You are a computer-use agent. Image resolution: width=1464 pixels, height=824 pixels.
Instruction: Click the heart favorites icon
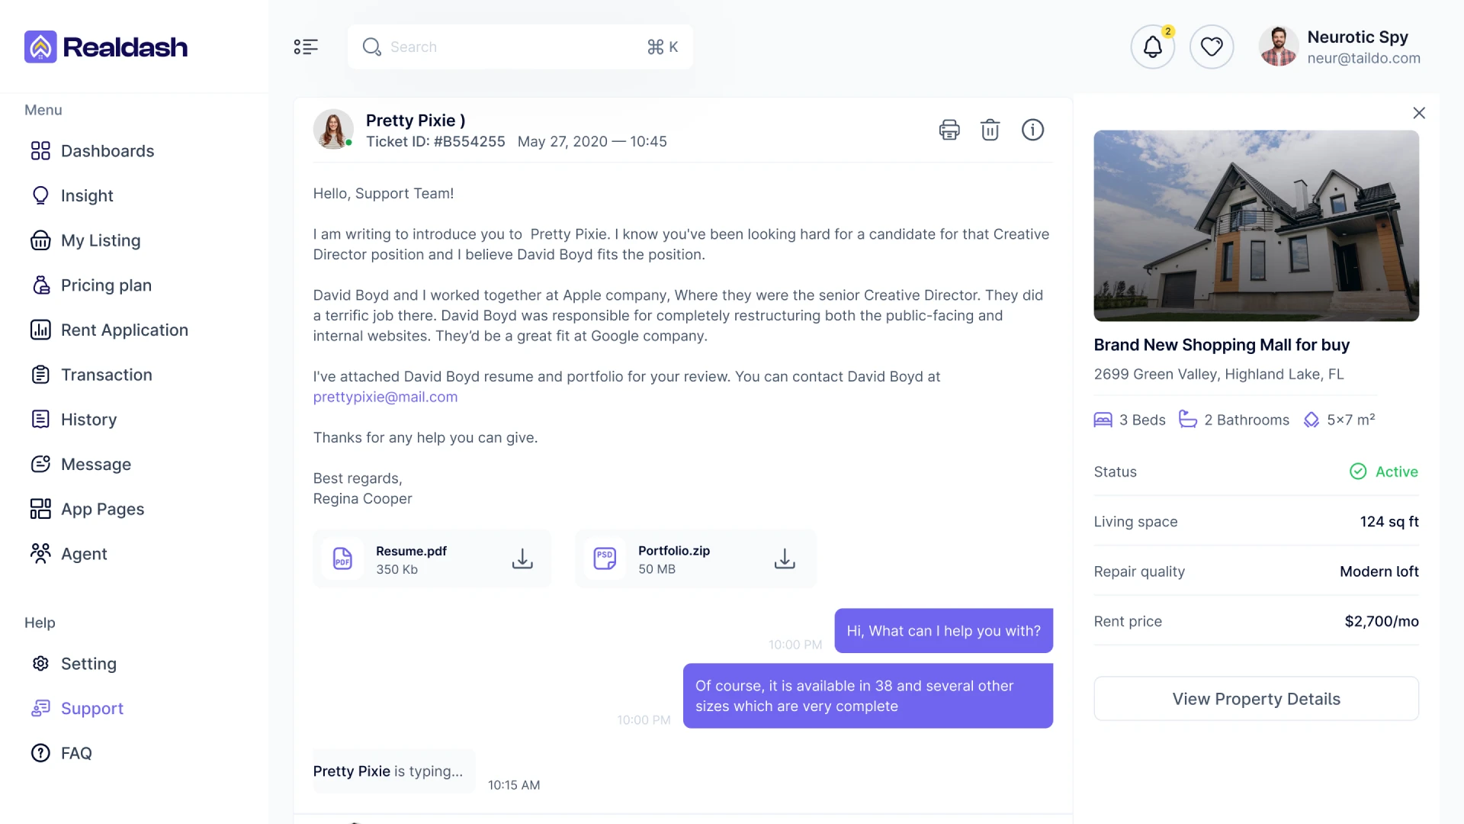click(x=1212, y=47)
